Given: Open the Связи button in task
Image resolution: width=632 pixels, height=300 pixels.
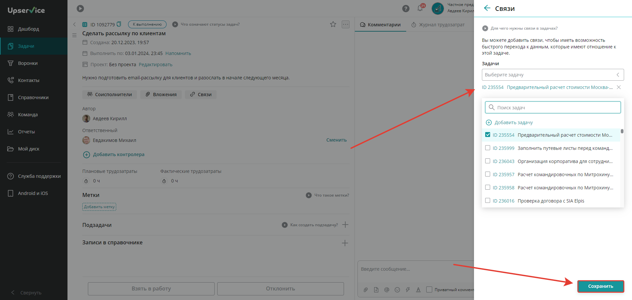Looking at the screenshot, I should coord(201,95).
